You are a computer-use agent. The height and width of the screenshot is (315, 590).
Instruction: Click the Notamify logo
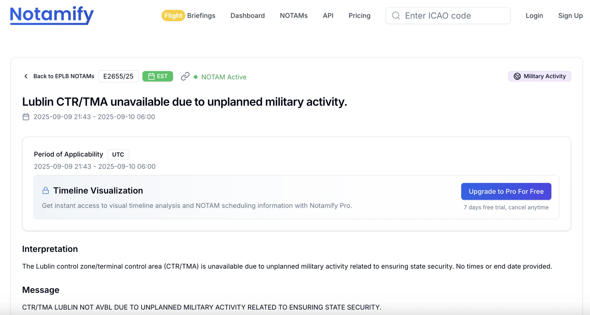coord(52,15)
